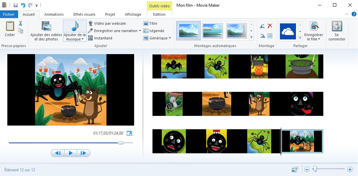The image size is (358, 176).
Task: Expand the Générique dropdown arrow
Action: [x=170, y=38]
